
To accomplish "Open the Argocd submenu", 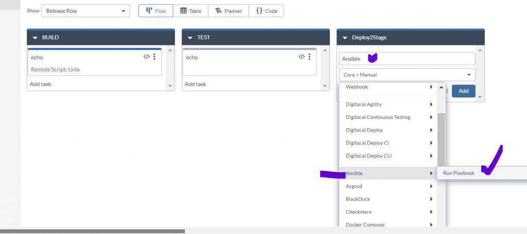I will coord(389,186).
